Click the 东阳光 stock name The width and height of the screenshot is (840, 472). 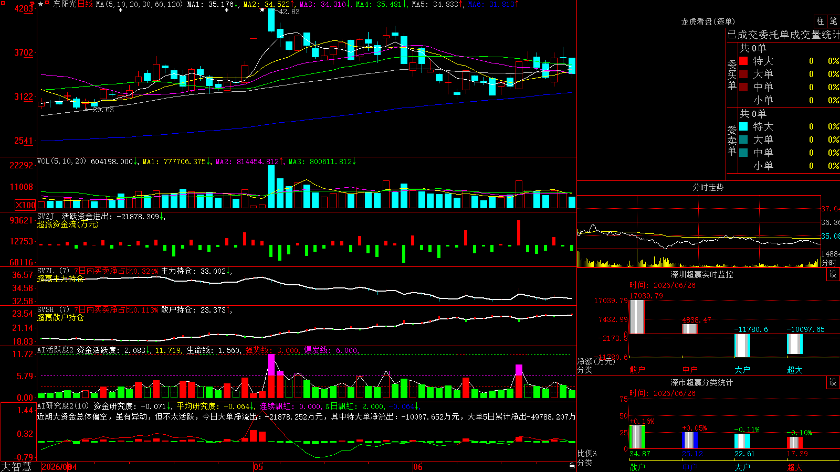tap(65, 4)
